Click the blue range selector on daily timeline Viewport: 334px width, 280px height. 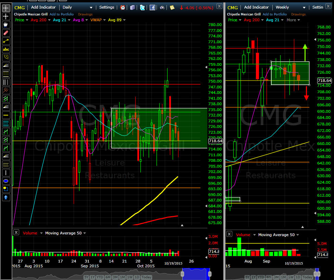pyautogui.click(x=196, y=273)
